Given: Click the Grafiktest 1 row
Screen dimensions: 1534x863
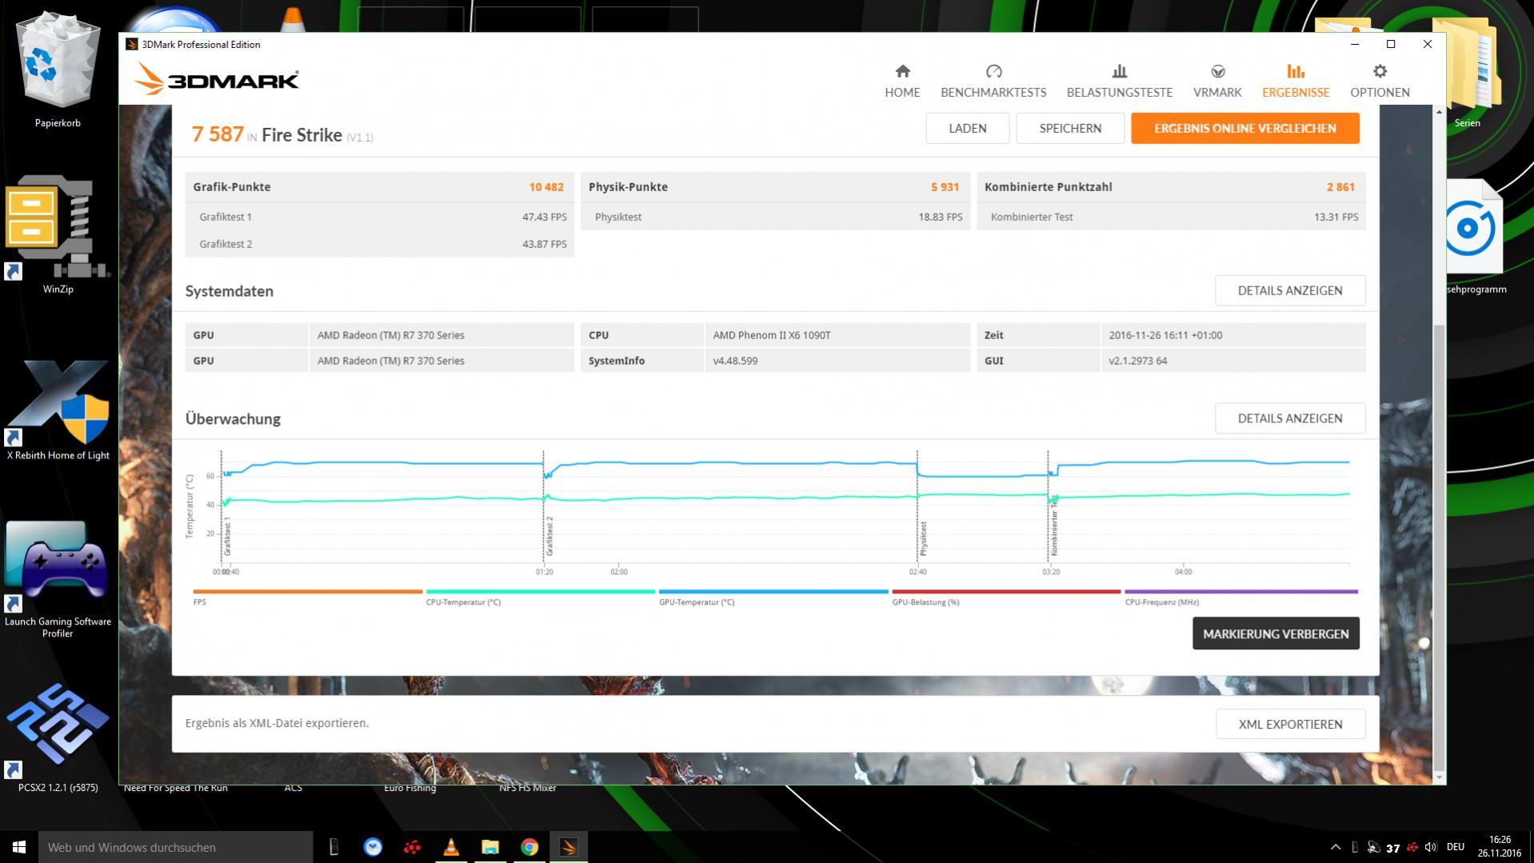Looking at the screenshot, I should (x=380, y=217).
